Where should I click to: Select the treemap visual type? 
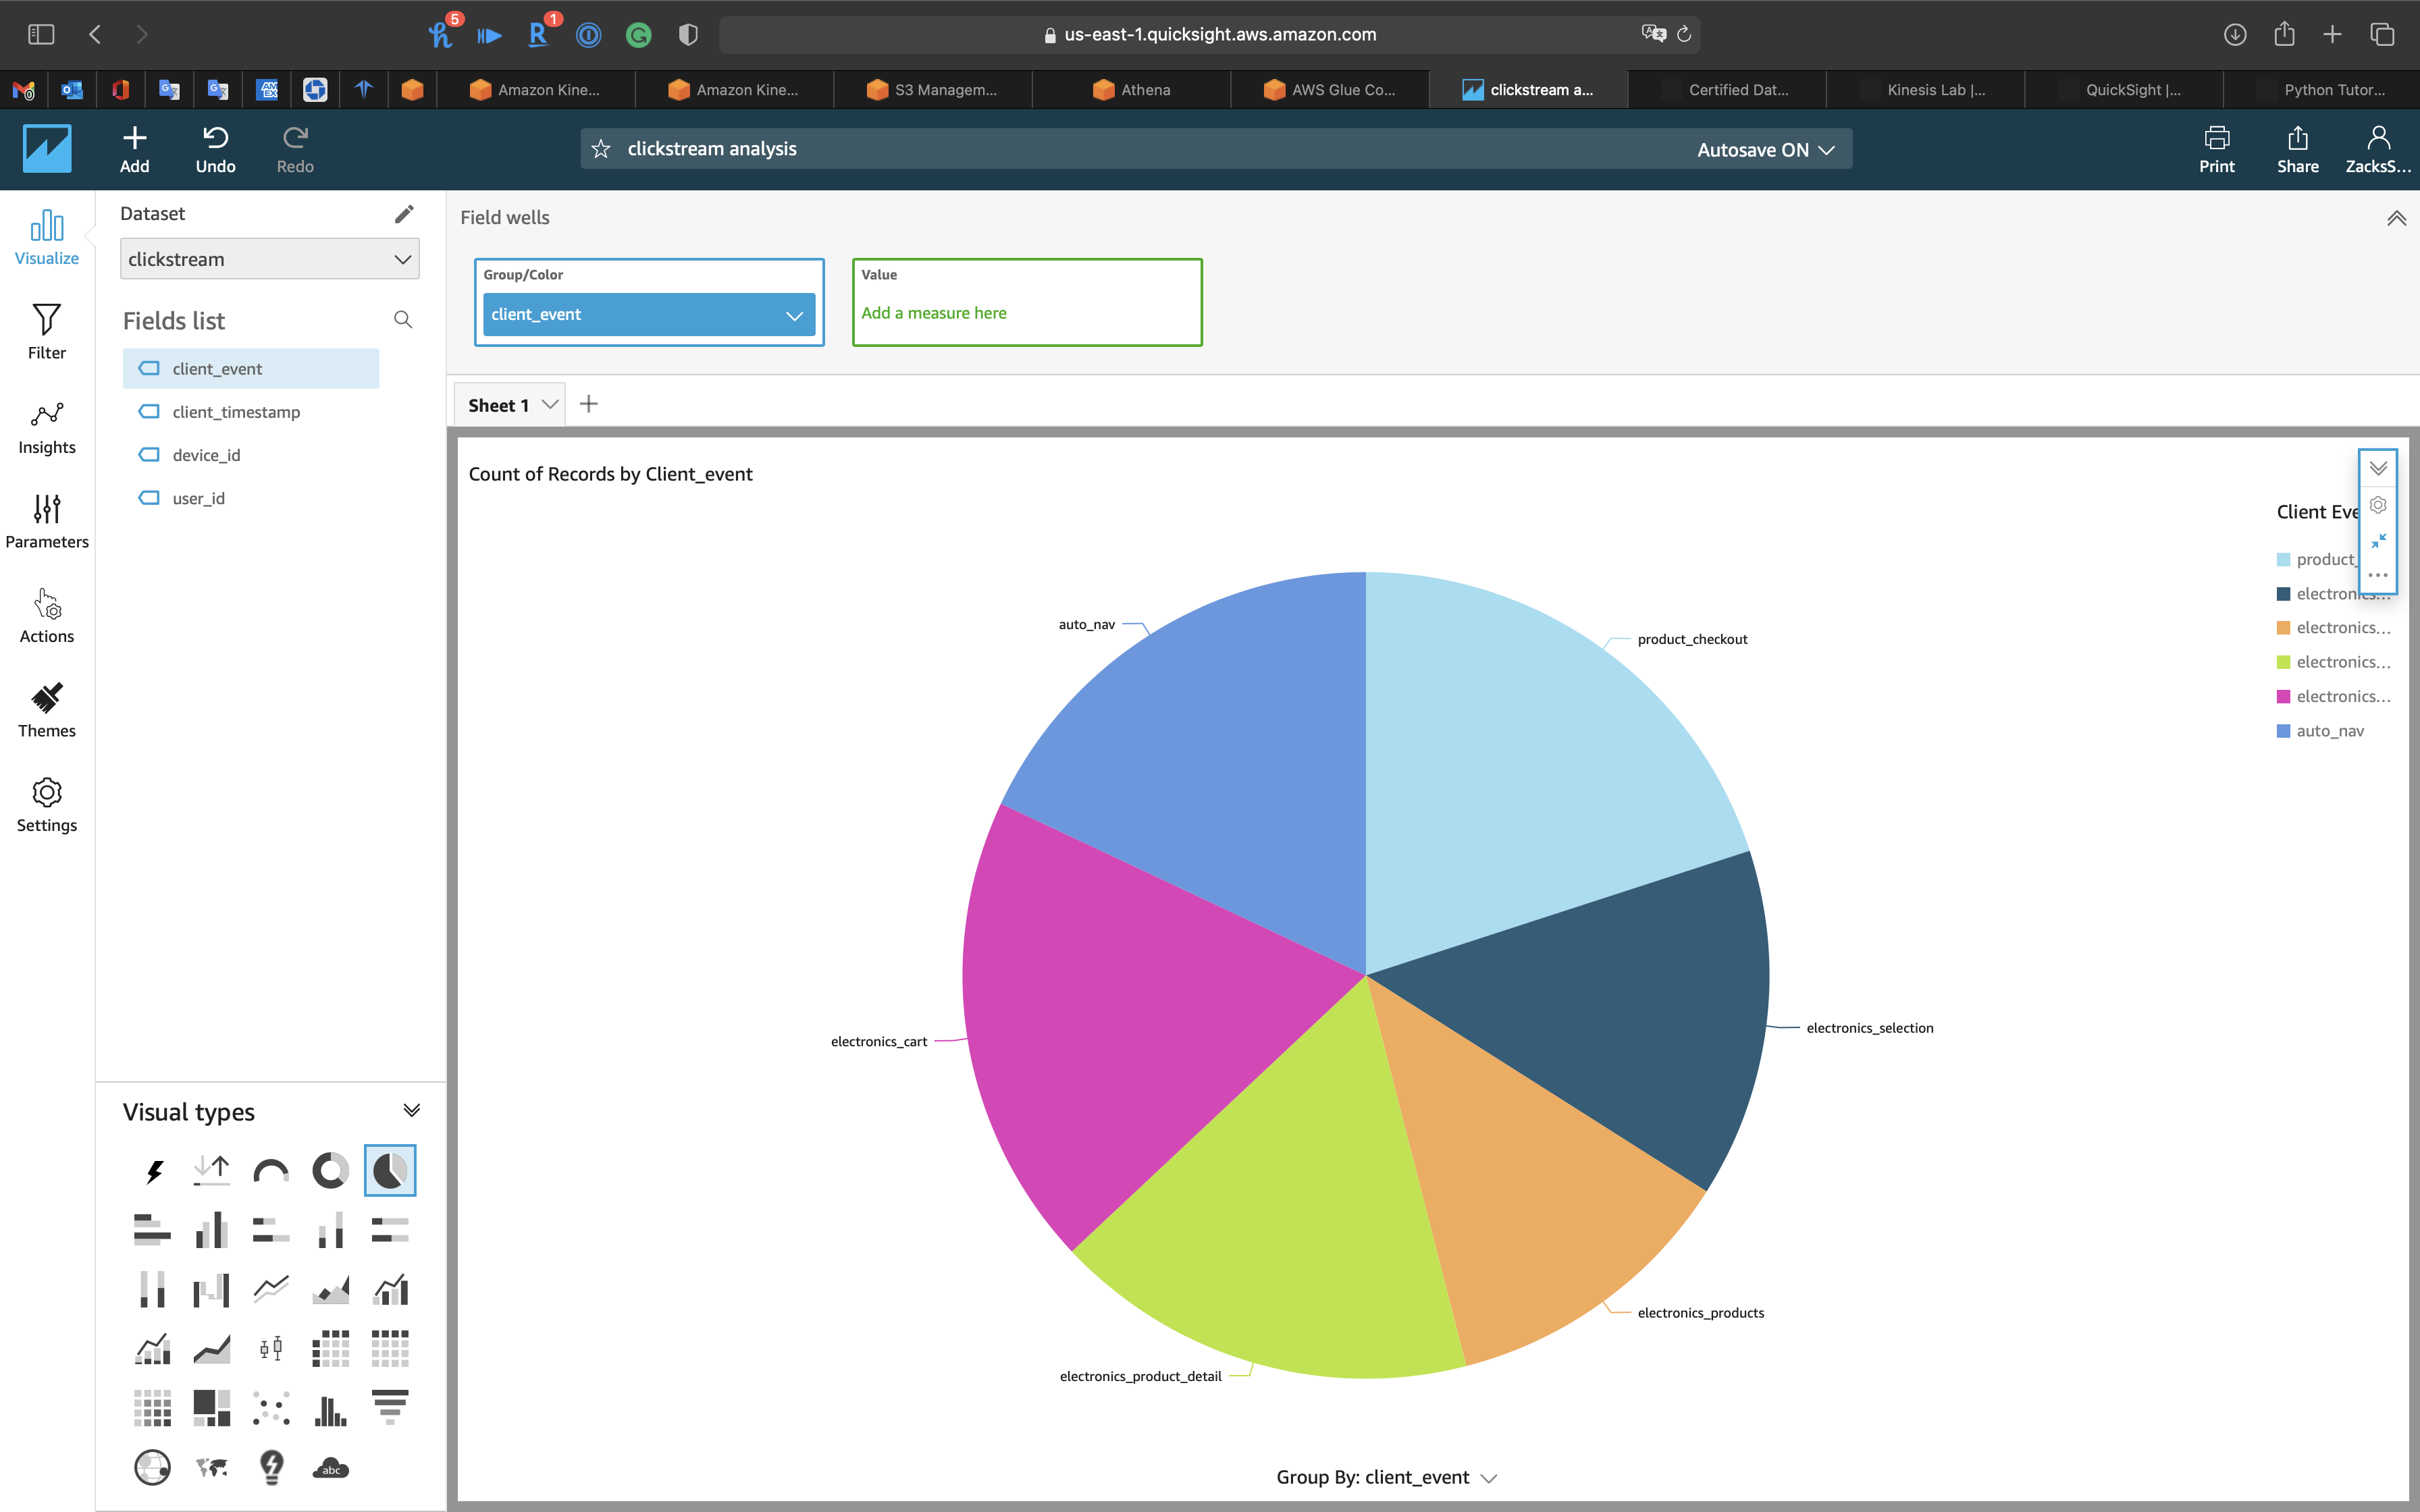click(x=211, y=1408)
